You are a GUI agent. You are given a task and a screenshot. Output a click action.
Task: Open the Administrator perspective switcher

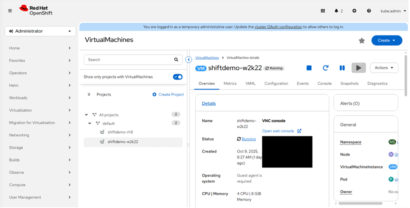click(40, 31)
